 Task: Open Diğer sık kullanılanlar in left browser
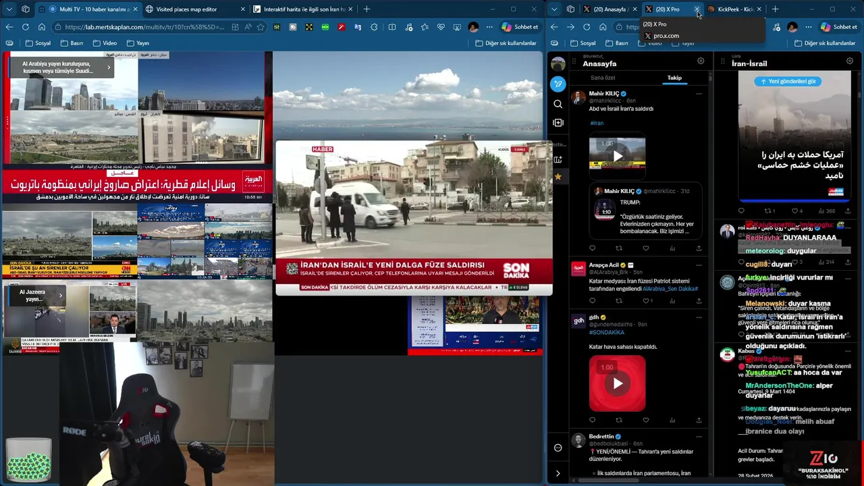click(x=506, y=43)
